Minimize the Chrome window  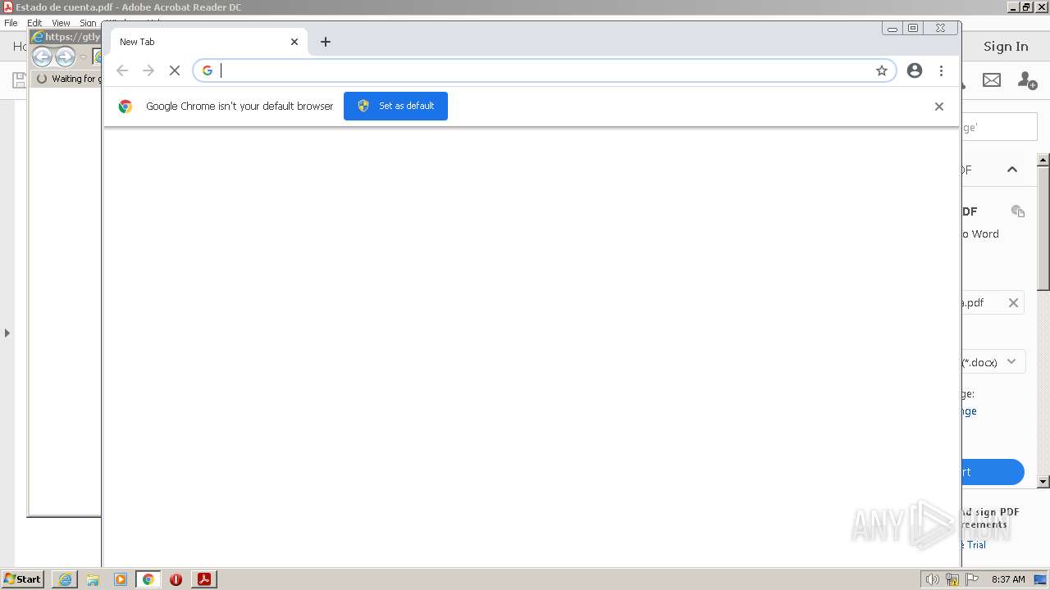click(x=892, y=28)
